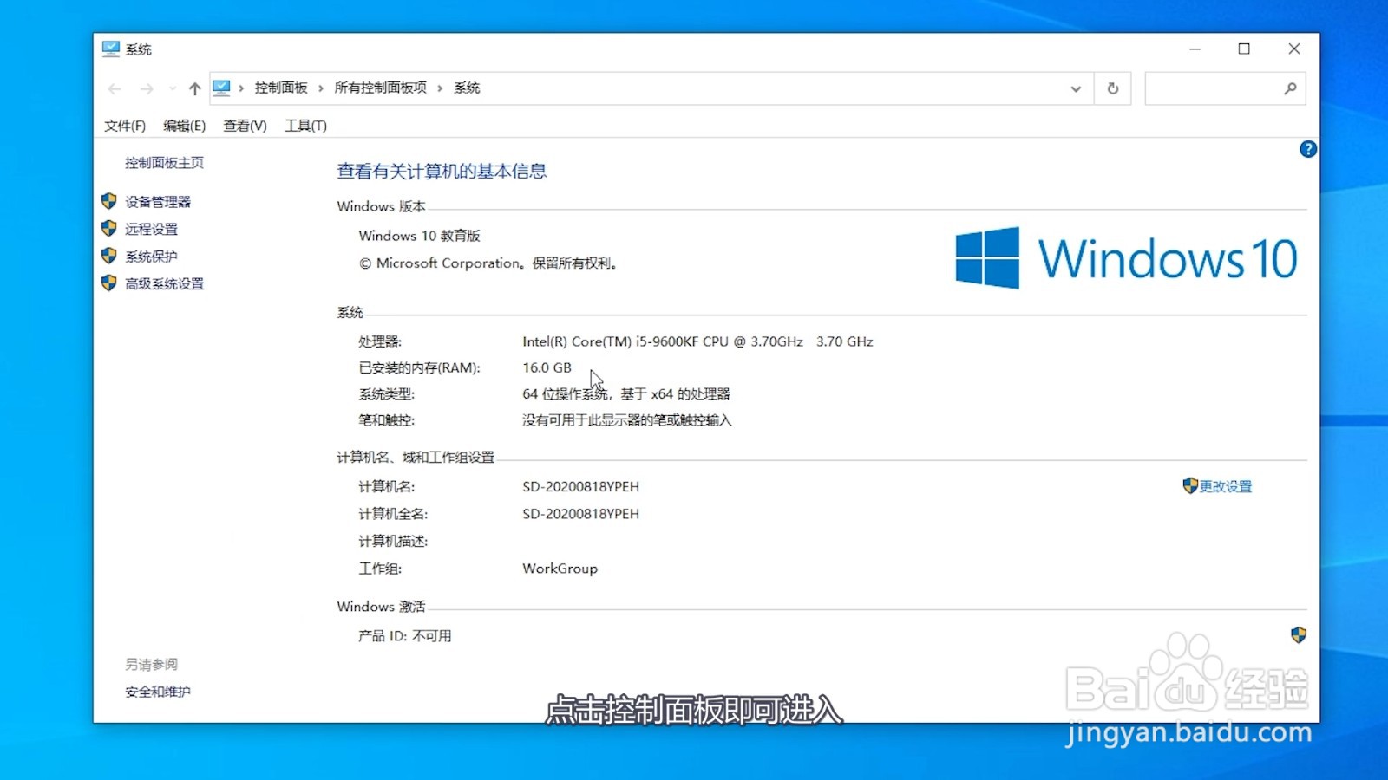Viewport: 1388px width, 780px height.
Task: Click 更改设置 link
Action: tap(1226, 486)
